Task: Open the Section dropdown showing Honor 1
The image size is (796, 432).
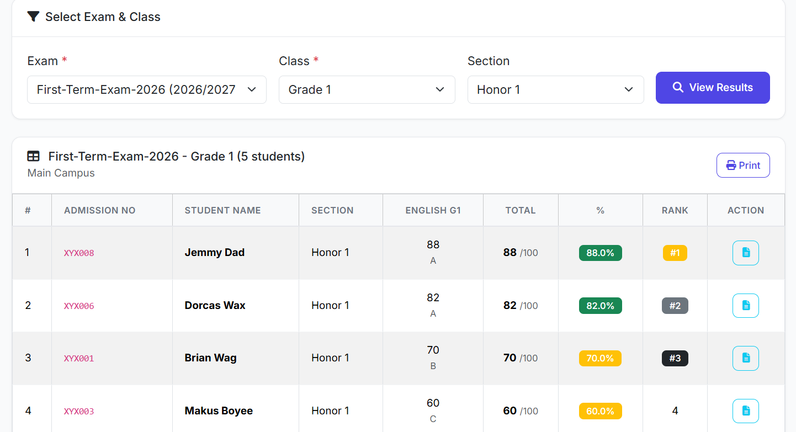Action: point(555,89)
